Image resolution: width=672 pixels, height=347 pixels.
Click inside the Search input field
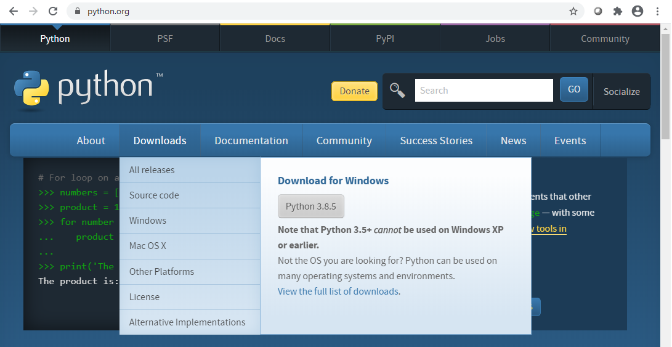[484, 91]
